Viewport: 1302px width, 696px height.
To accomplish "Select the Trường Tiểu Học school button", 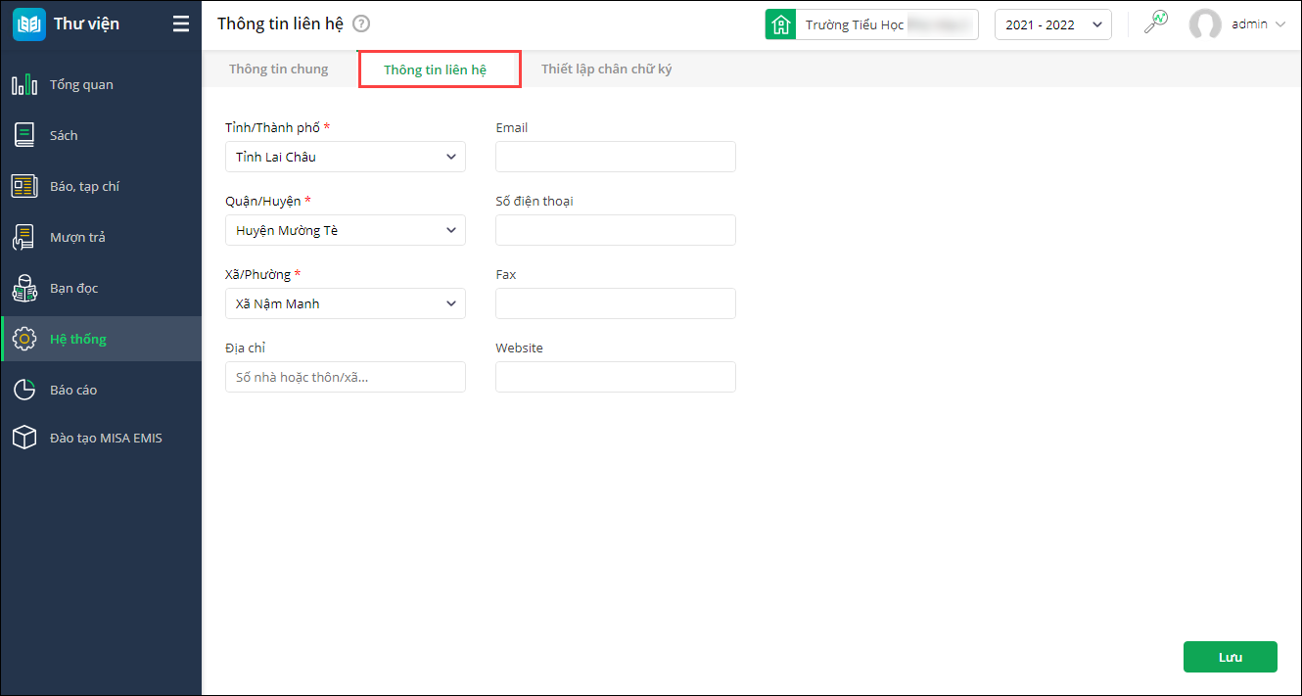I will point(871,24).
